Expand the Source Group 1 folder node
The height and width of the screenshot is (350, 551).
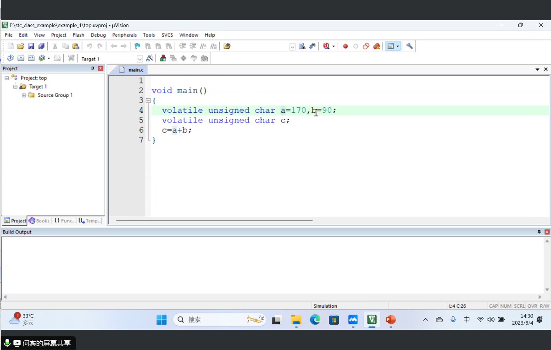pos(24,95)
